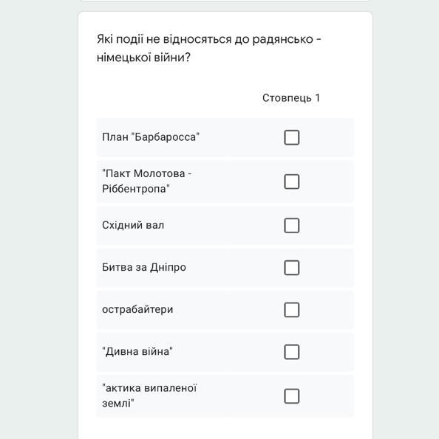Check the "Пакт Молотова - Ріббентропа" box

[292, 182]
